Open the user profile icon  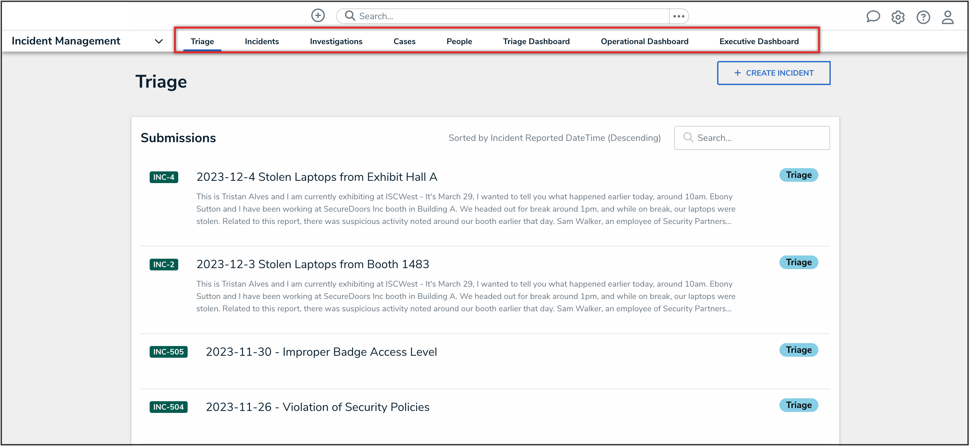point(947,17)
